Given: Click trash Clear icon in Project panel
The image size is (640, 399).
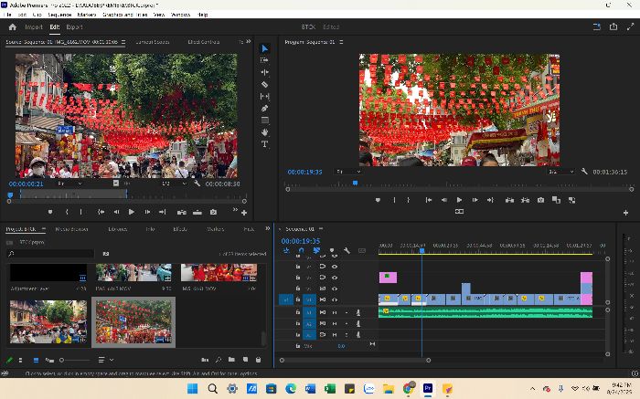Looking at the screenshot, I should (x=258, y=360).
